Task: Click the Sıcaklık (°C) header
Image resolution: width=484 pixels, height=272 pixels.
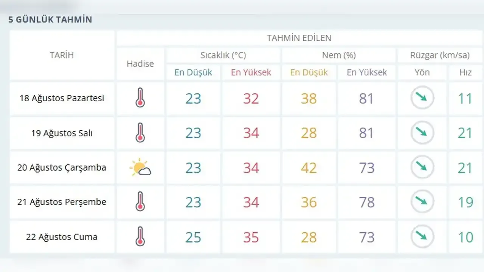Action: point(223,55)
